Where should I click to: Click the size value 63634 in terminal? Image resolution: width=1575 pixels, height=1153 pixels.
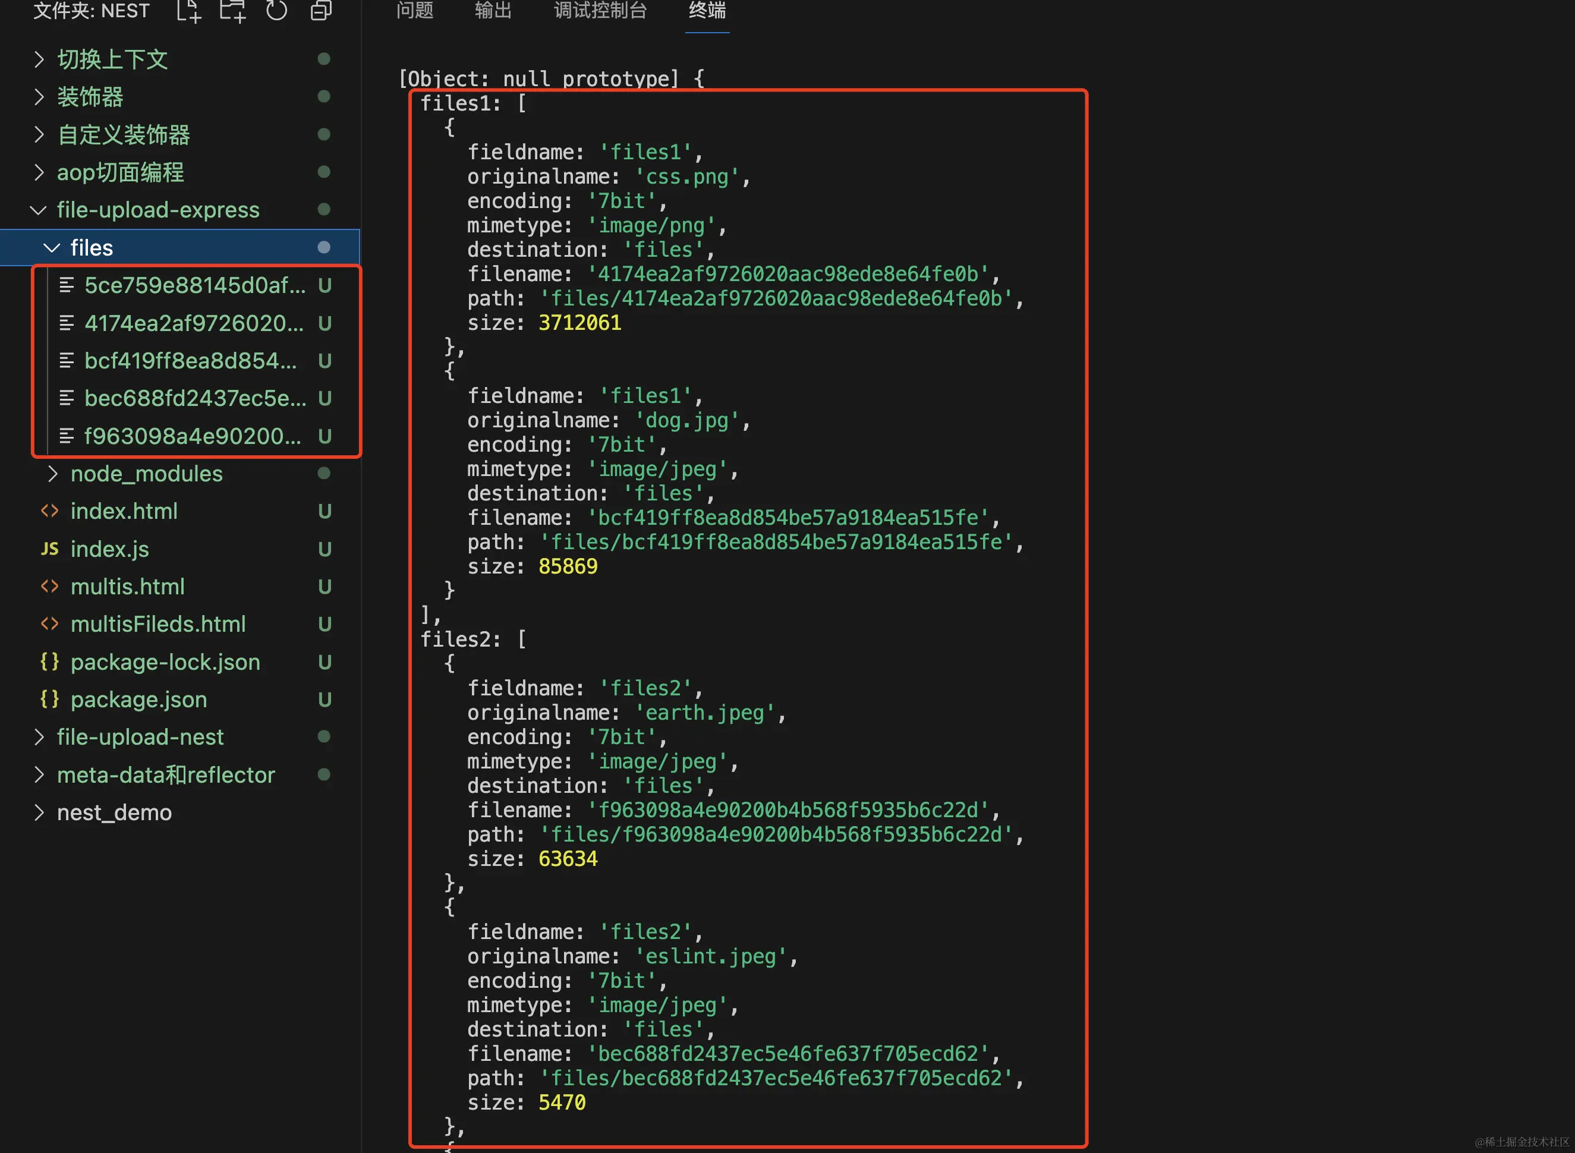568,858
